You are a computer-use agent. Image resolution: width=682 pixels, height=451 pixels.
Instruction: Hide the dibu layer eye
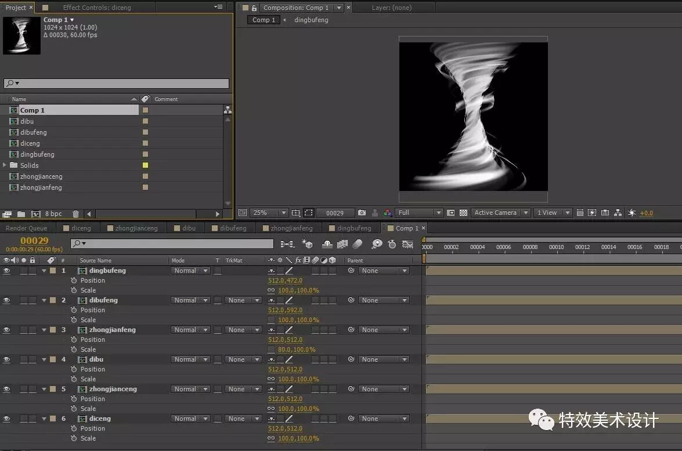point(6,359)
